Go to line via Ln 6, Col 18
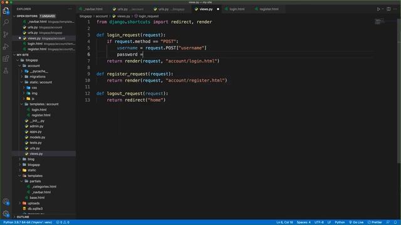 click(284, 222)
